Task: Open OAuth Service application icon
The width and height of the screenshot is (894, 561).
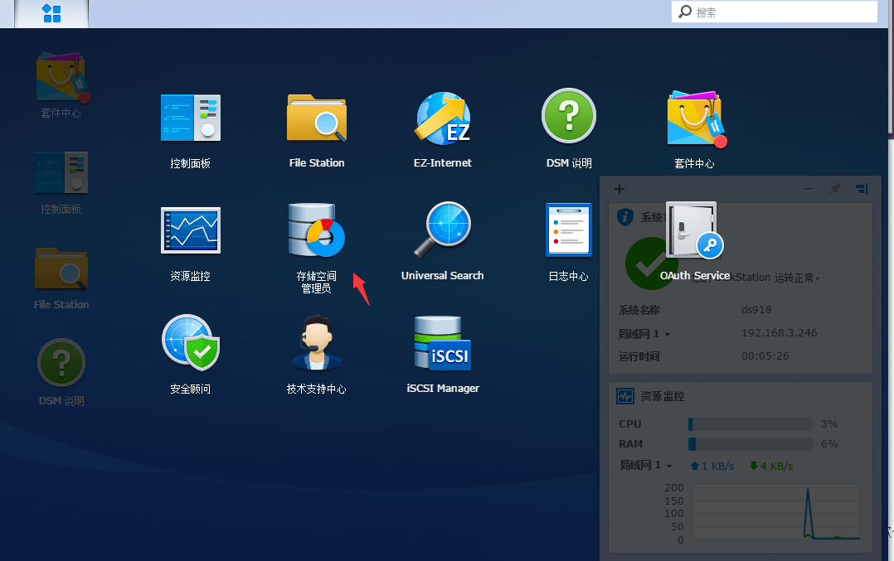Action: tap(695, 231)
